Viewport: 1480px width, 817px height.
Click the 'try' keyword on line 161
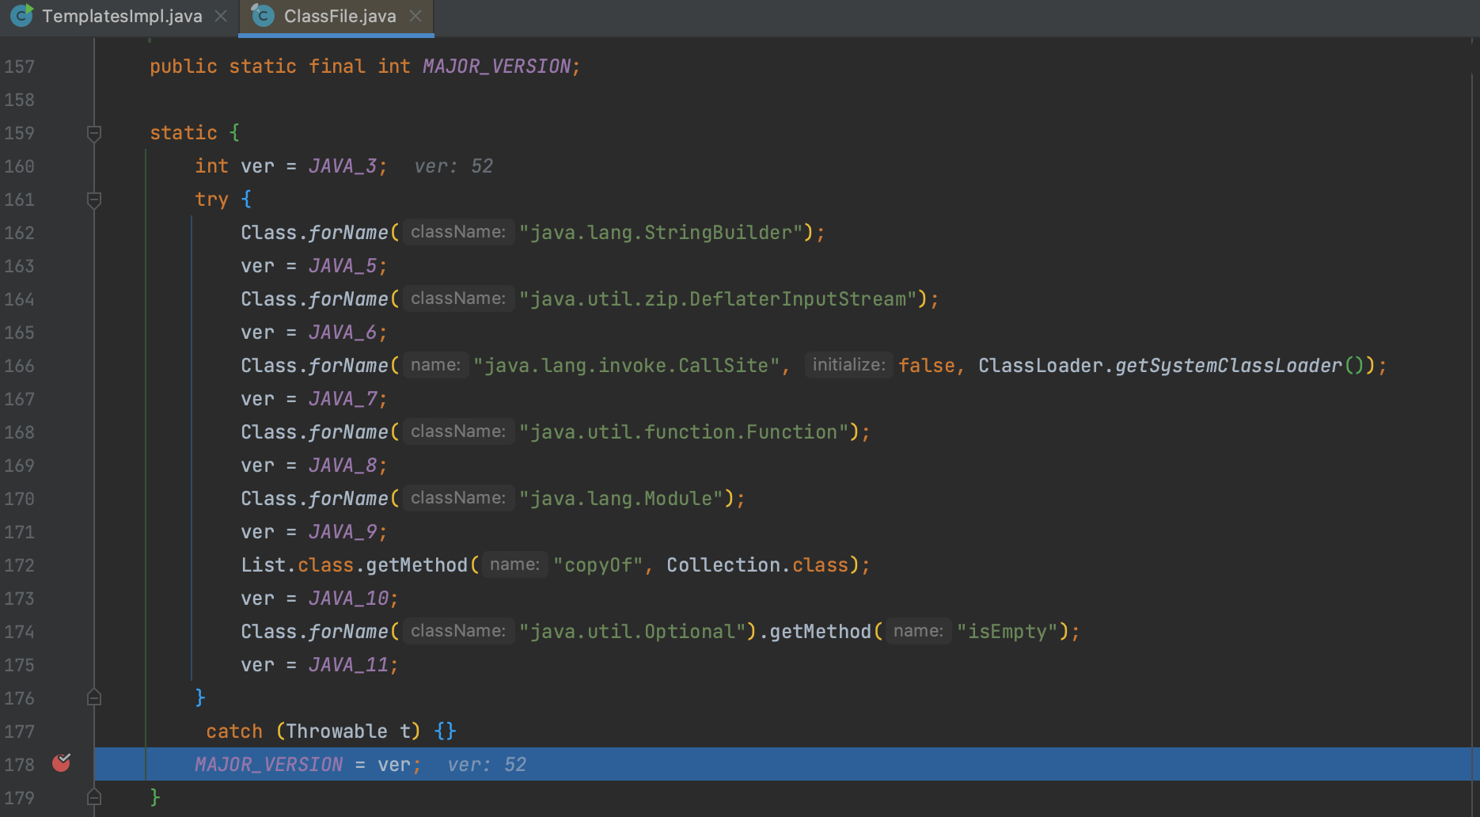(211, 199)
